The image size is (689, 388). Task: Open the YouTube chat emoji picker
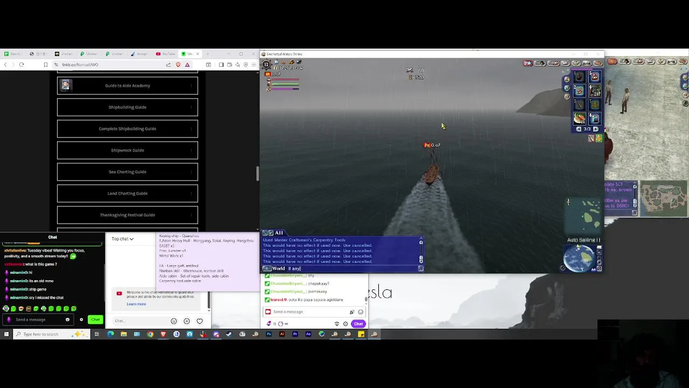[x=174, y=321]
